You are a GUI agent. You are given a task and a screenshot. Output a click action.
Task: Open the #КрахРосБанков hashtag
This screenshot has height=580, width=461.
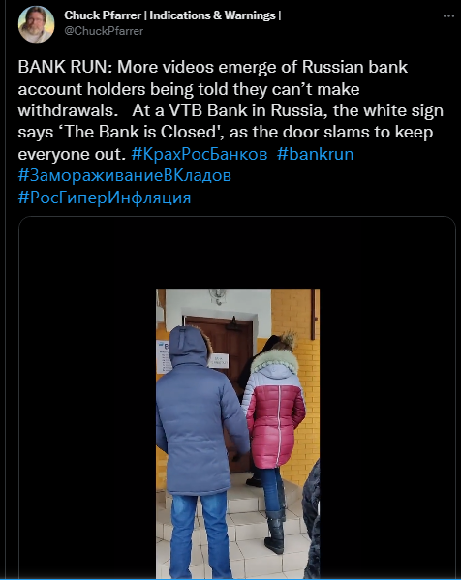[200, 154]
